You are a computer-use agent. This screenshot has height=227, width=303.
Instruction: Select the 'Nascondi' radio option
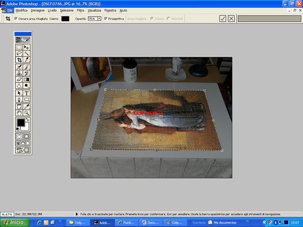point(169,19)
